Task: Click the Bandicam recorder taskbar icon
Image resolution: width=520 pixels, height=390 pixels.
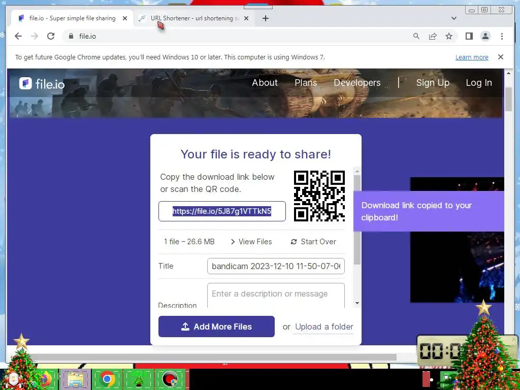Action: click(170, 379)
